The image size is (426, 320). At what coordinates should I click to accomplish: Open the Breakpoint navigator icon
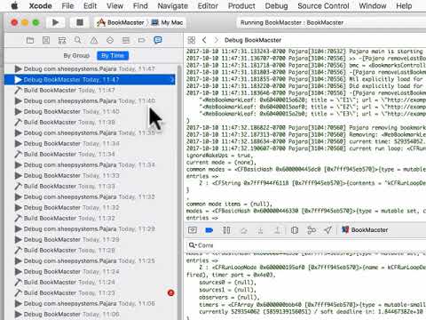(x=142, y=40)
